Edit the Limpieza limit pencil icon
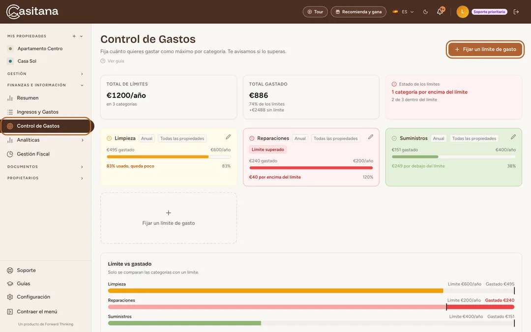Screen dimensions: 531x332 (228, 137)
